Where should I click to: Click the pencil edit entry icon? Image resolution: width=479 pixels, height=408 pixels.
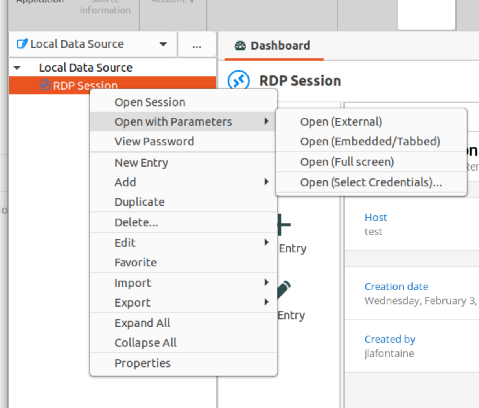284,290
